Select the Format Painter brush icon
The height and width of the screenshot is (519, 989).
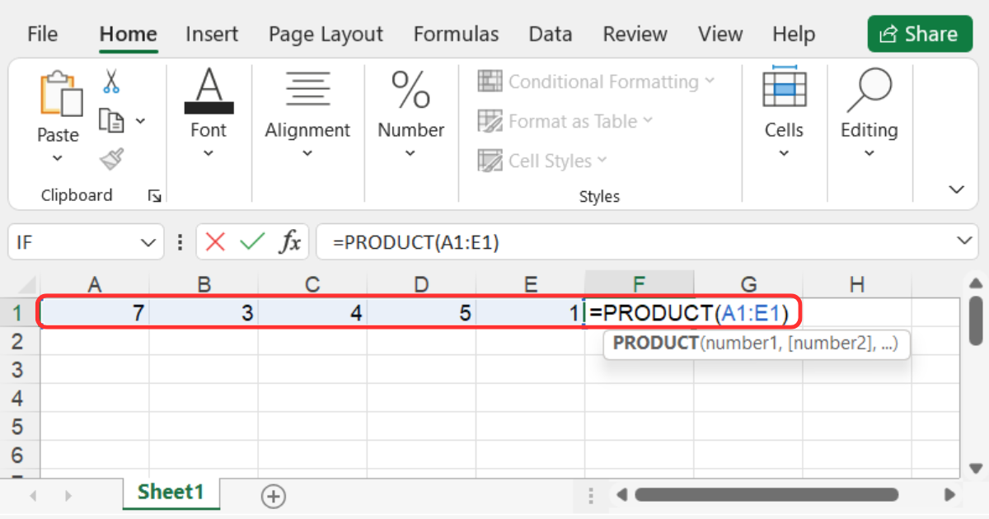tap(111, 159)
